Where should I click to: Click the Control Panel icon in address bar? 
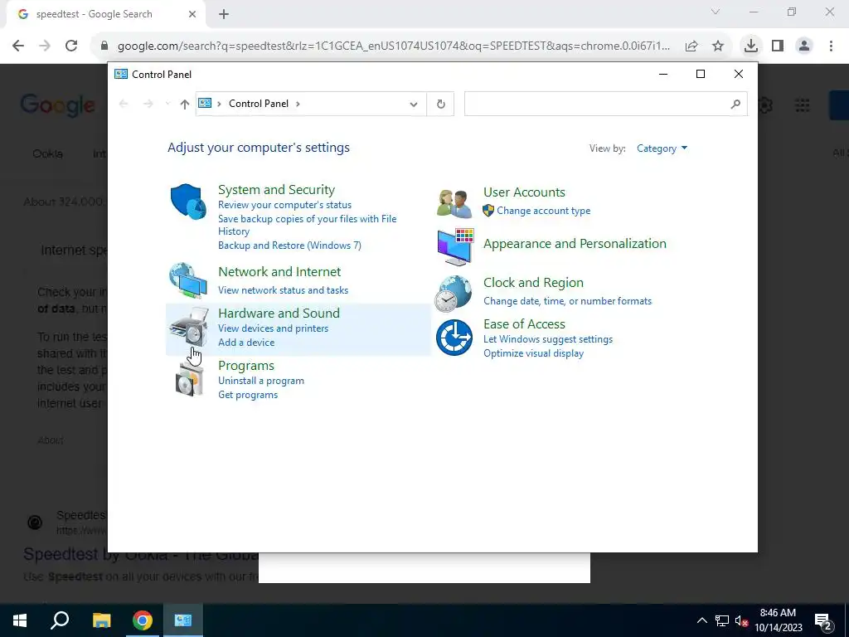[x=205, y=103]
